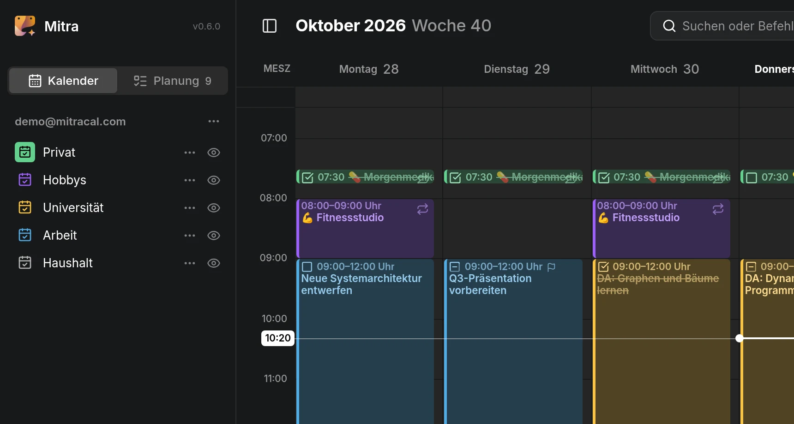Screen dimensions: 794x424
Task: Toggle visibility of Privat calendar
Action: [213, 153]
